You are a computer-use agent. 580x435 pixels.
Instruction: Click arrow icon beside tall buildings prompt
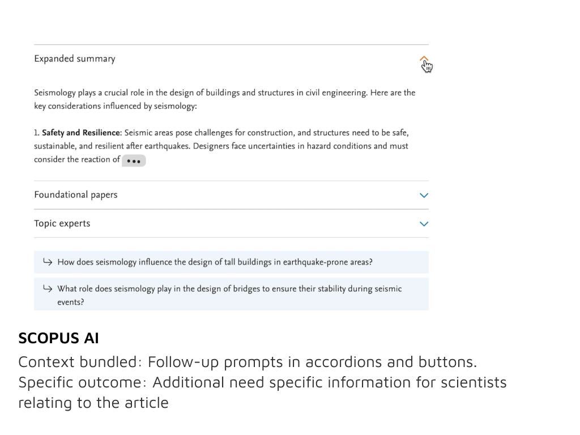pos(48,262)
